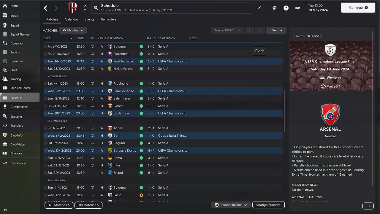This screenshot has height=214, width=380.
Task: Toggle the selector circle for Sat, 4/11/2023
Action: tap(45, 84)
